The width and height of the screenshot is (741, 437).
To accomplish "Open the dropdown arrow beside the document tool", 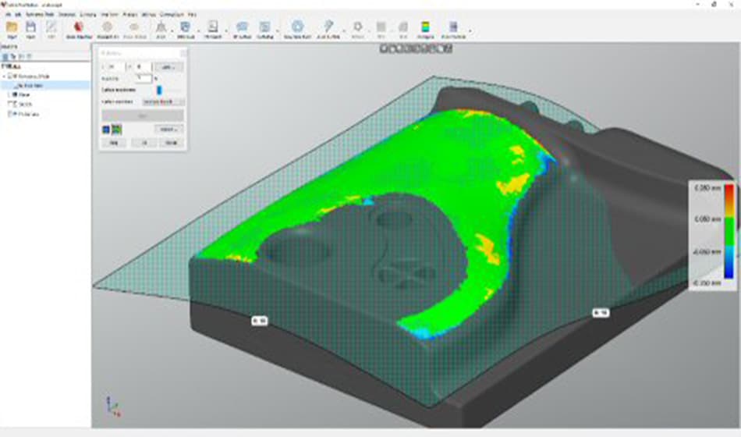I will click(226, 30).
